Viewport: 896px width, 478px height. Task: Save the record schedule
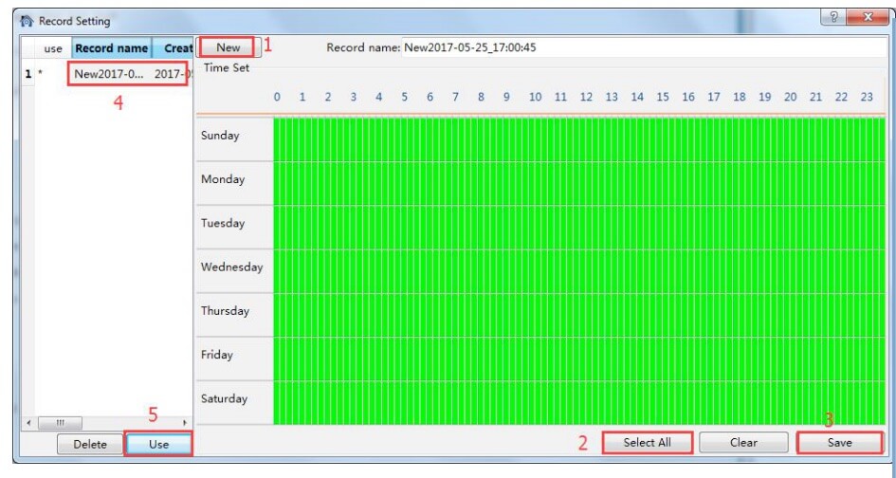coord(839,443)
